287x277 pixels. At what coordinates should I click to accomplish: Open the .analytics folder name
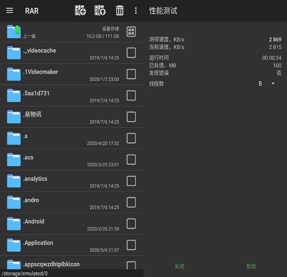35,179
